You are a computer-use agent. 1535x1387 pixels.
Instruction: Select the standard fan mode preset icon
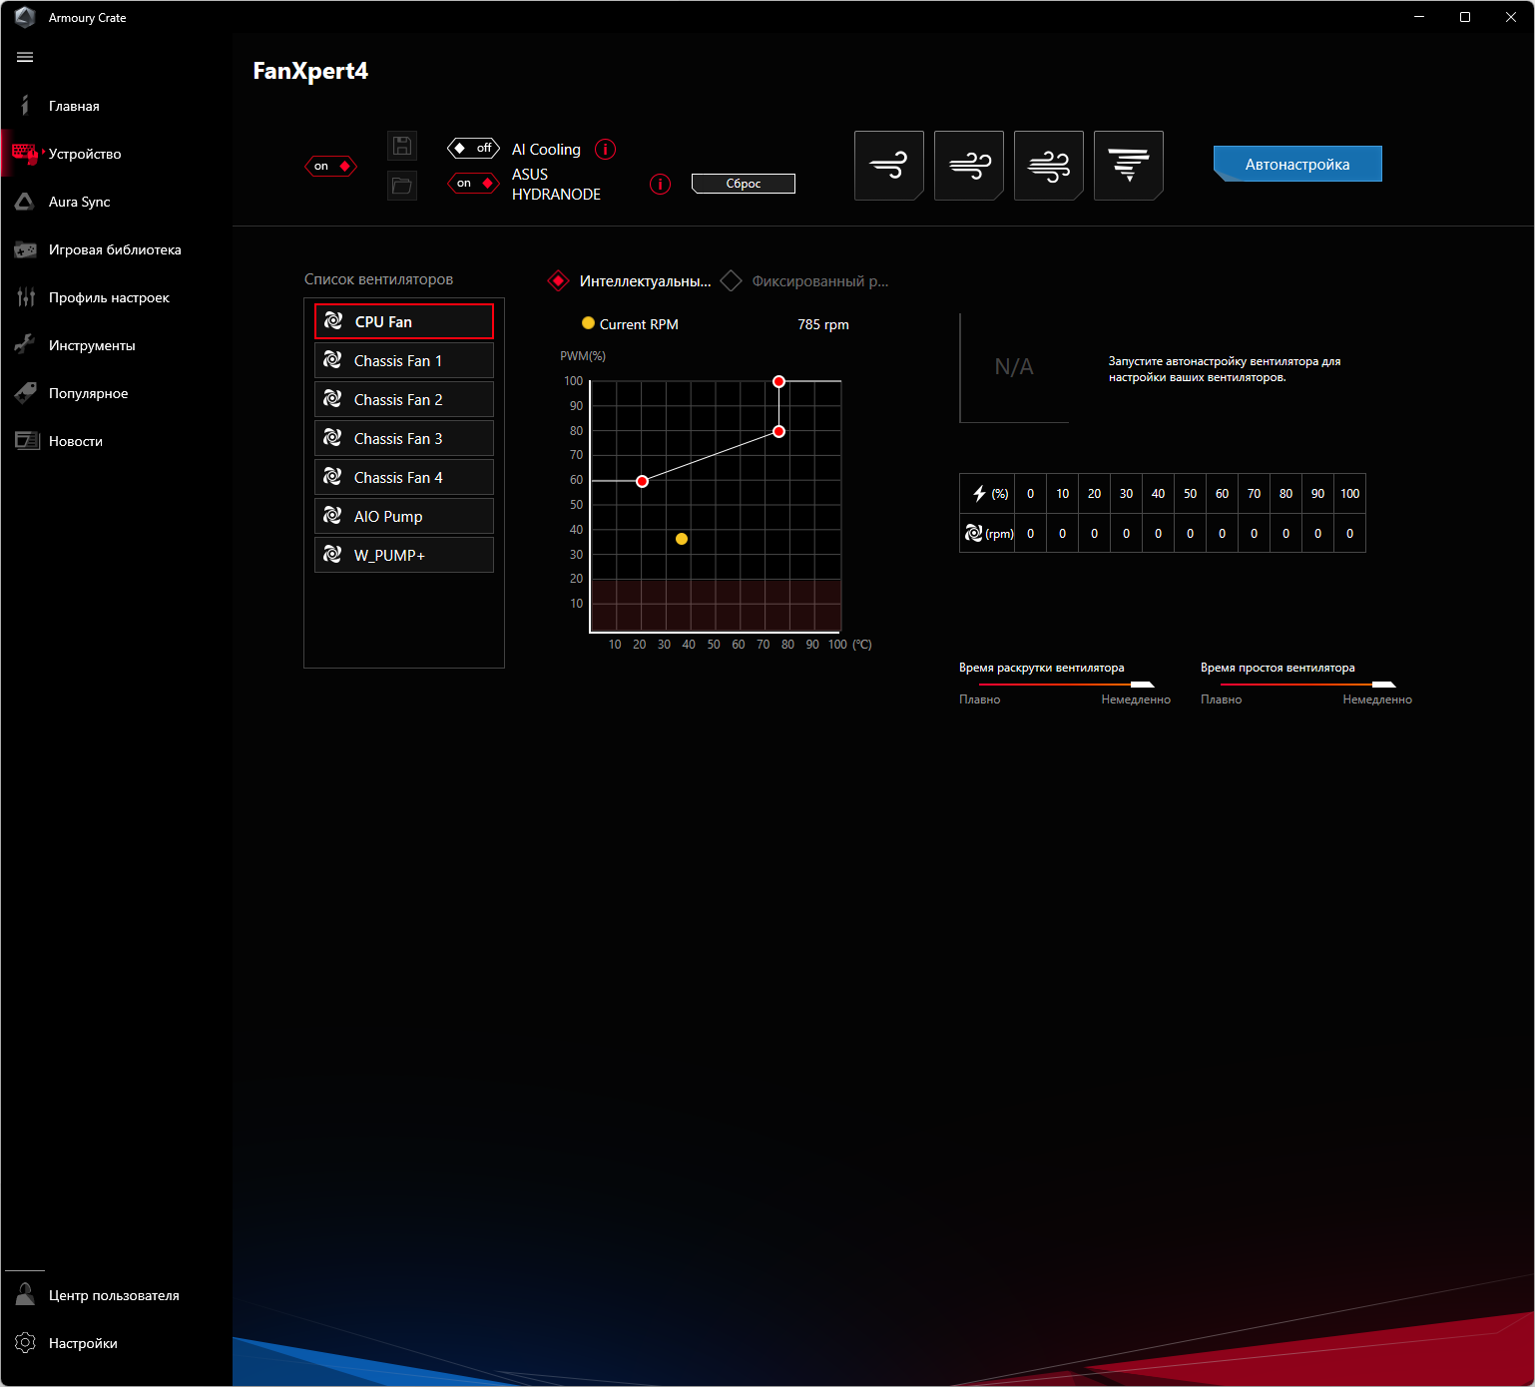(x=969, y=166)
